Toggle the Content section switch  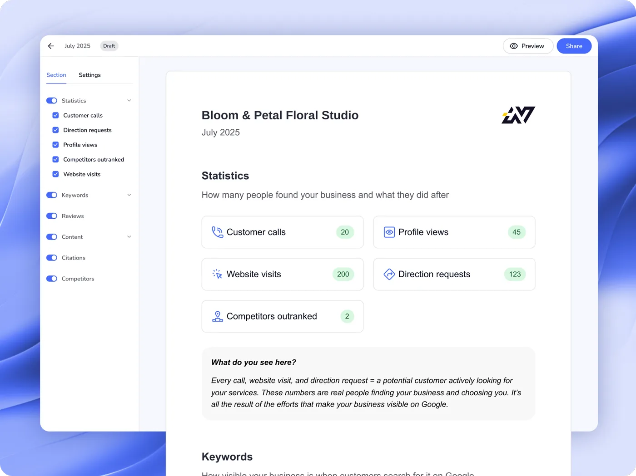[x=52, y=237]
